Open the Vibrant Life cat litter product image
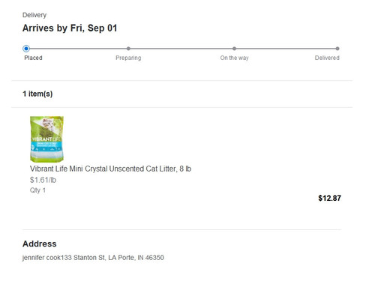Viewport: 375px width, 293px height. [46, 139]
